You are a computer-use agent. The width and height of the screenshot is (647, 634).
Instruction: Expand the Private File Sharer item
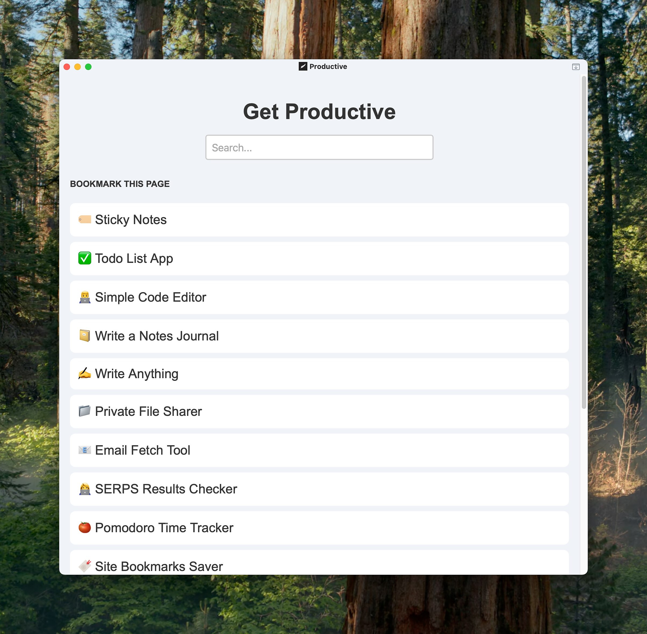pos(319,412)
